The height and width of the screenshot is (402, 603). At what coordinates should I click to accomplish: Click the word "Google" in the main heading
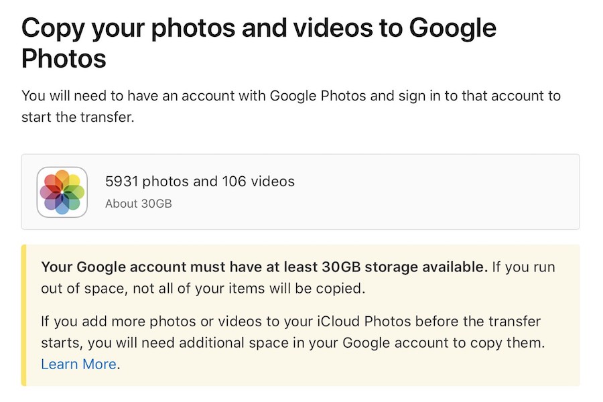pyautogui.click(x=452, y=28)
